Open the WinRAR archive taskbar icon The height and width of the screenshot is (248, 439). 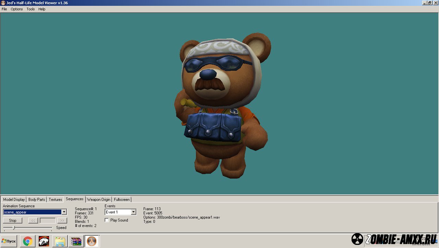coord(76,241)
